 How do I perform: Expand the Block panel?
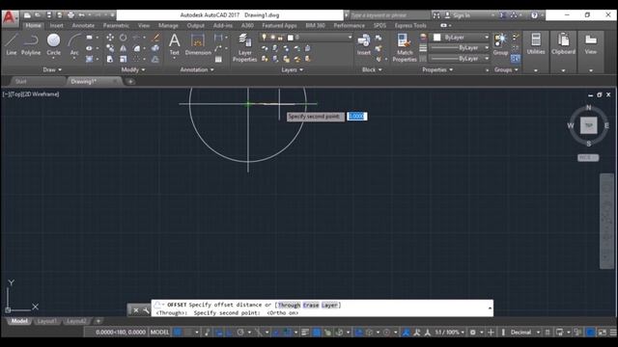tap(372, 69)
